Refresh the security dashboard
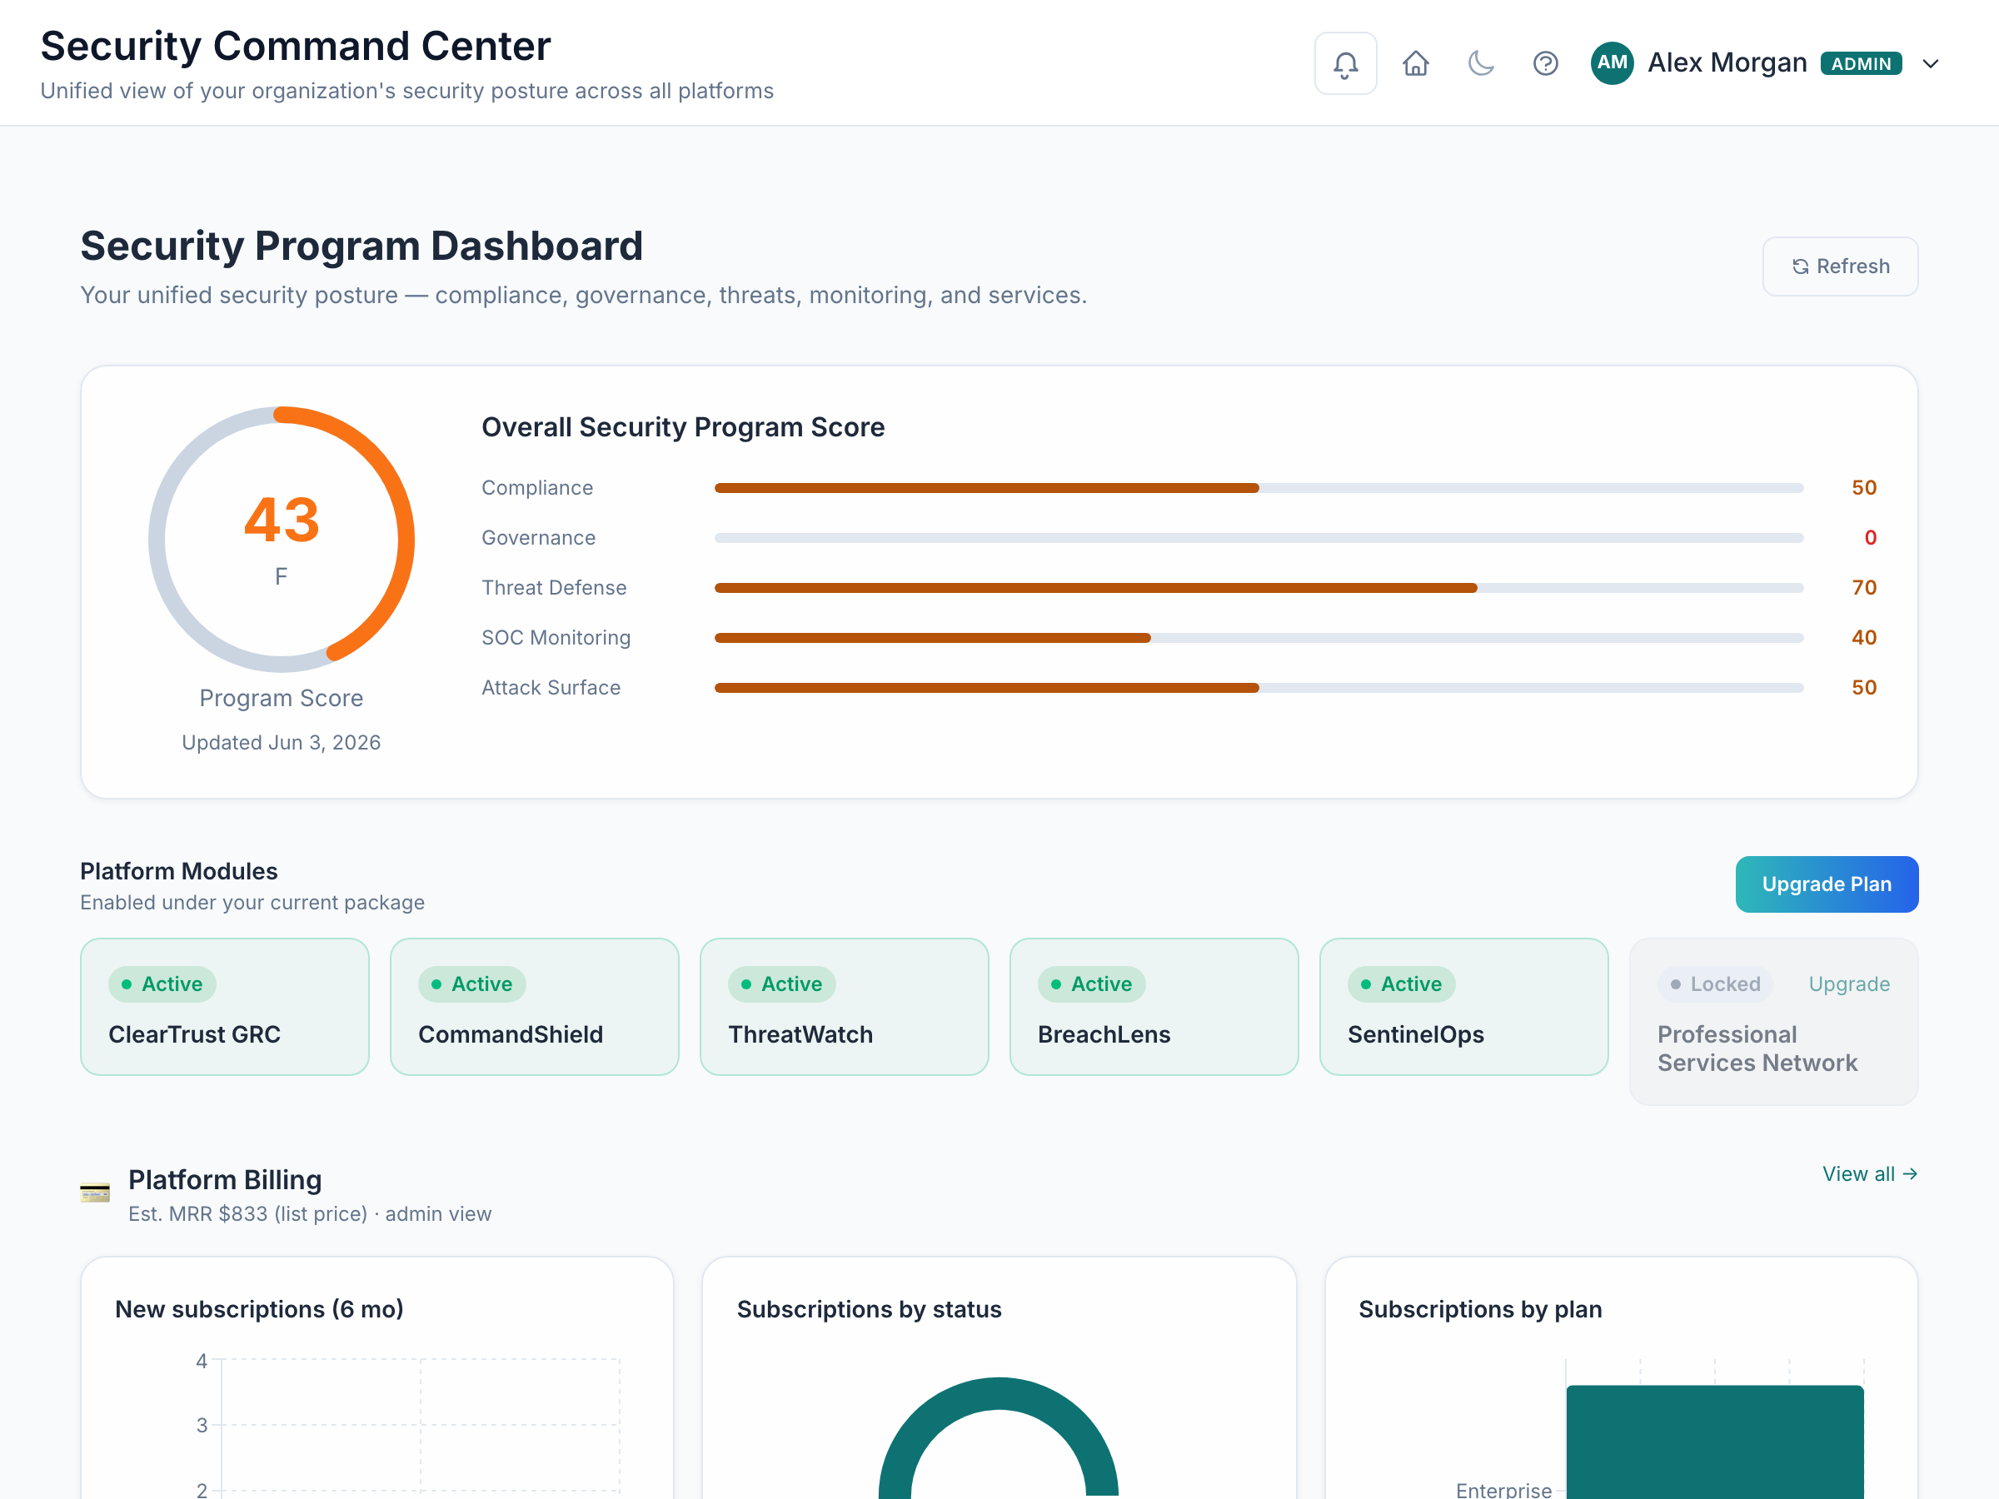Screen dimensions: 1999x1499 point(1840,266)
